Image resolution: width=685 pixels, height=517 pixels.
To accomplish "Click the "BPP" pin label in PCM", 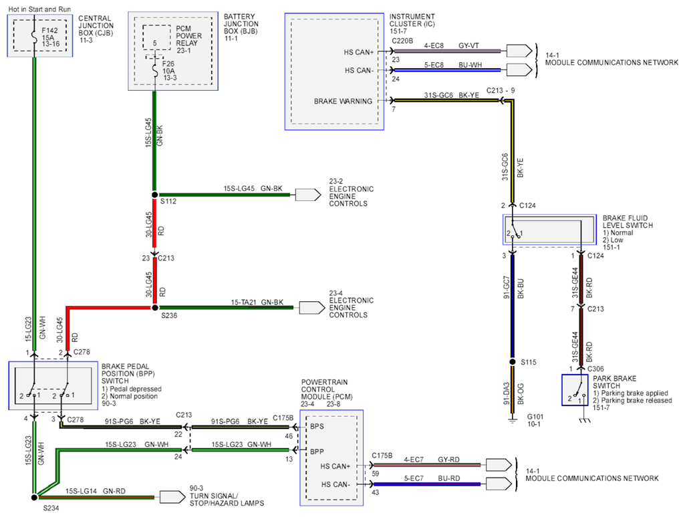I will click(x=317, y=452).
